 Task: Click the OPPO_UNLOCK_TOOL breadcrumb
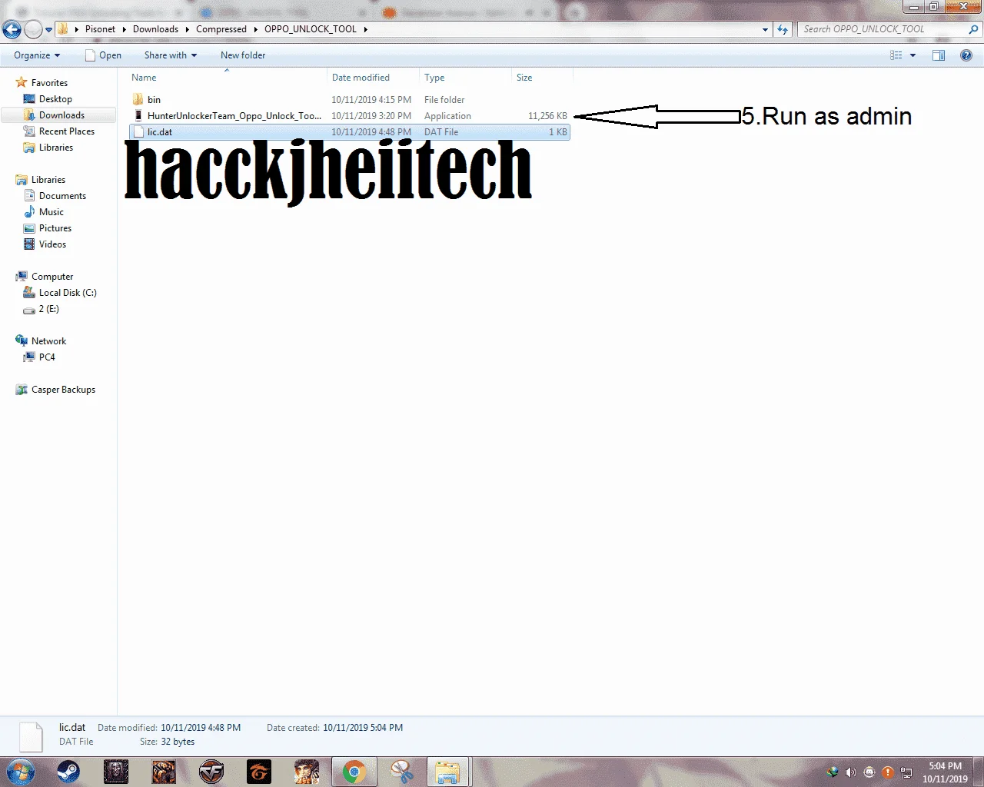pos(311,29)
